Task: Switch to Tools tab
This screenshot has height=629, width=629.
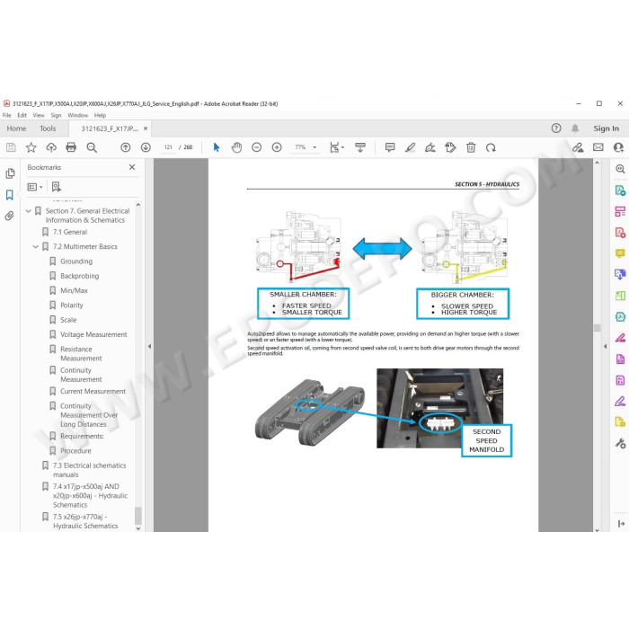Action: [48, 128]
